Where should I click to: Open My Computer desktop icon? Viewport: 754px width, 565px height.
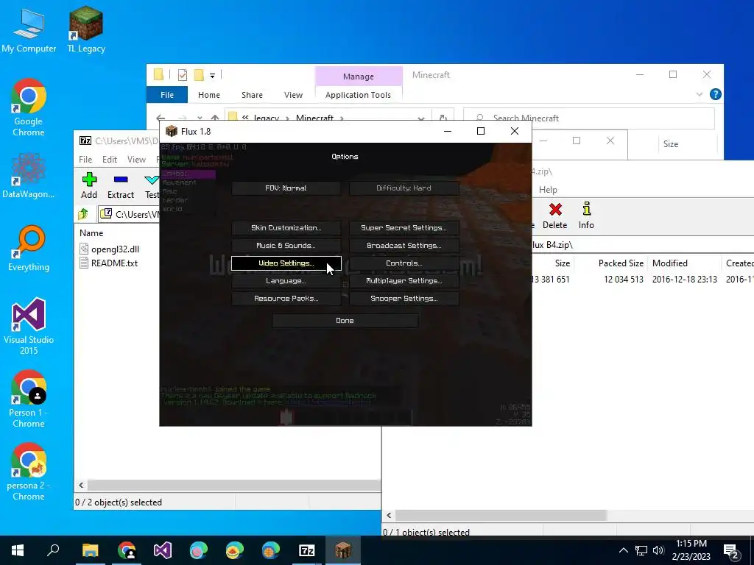pos(29,29)
